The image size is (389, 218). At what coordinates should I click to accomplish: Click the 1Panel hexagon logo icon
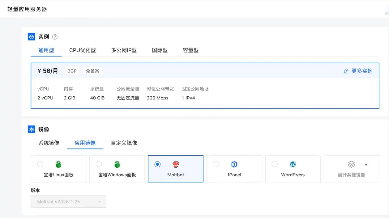(x=234, y=164)
